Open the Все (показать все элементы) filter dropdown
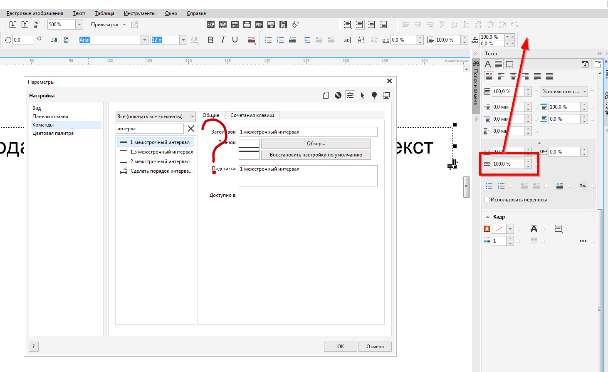Image resolution: width=608 pixels, height=372 pixels. coord(156,117)
